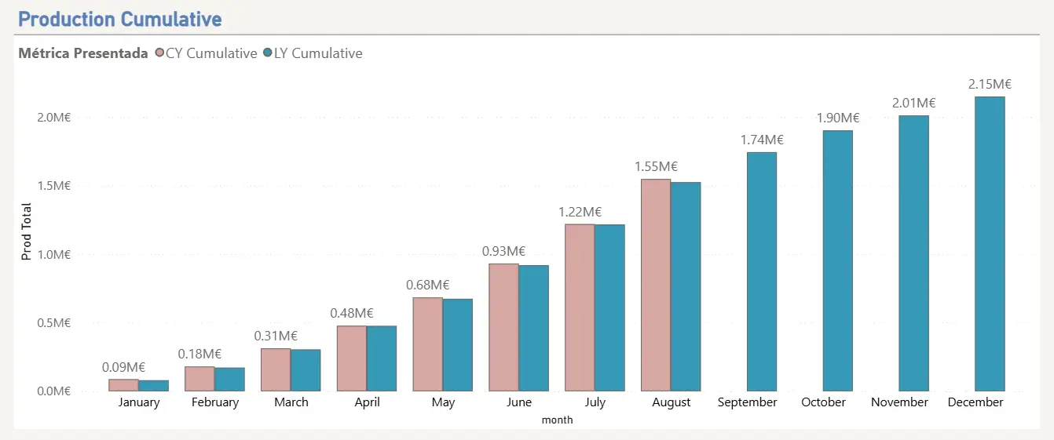Select the April LY Cumulative bar
Image resolution: width=1054 pixels, height=440 pixels.
382,358
